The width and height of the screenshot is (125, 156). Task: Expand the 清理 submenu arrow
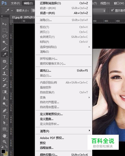[x=89, y=130]
